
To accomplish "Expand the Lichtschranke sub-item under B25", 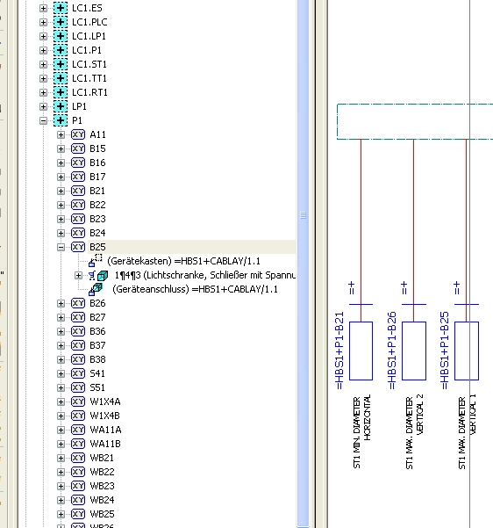I will click(x=78, y=276).
